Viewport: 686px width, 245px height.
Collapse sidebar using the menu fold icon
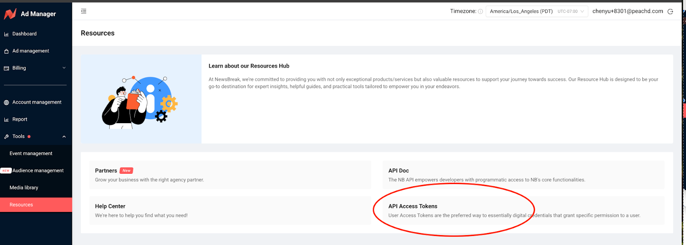pyautogui.click(x=84, y=11)
